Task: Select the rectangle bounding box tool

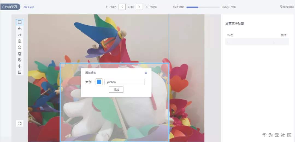Action: coord(20,22)
